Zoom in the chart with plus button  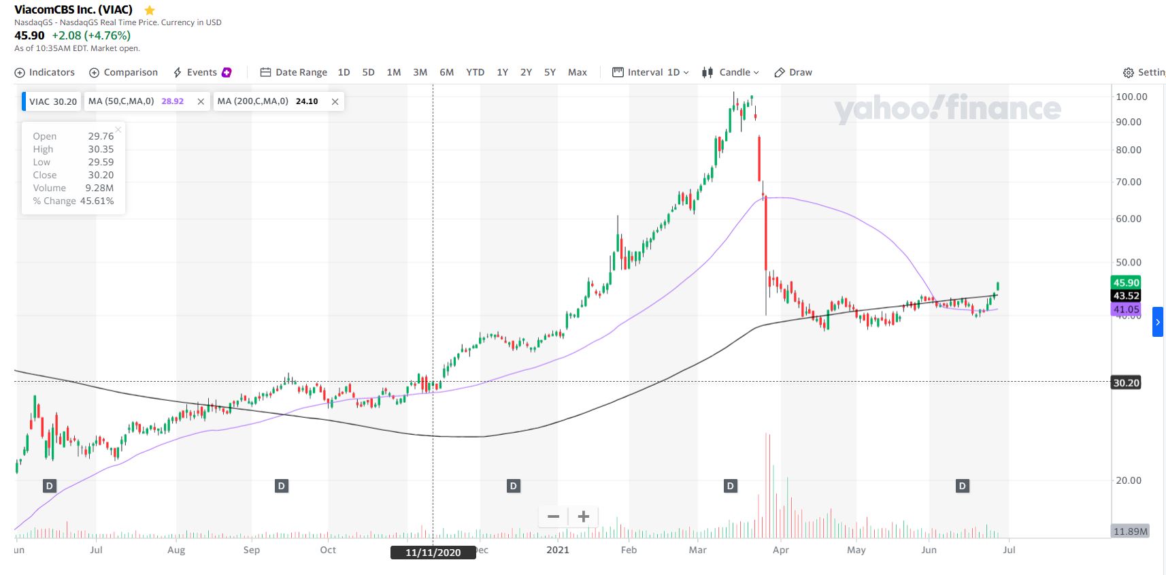pyautogui.click(x=583, y=516)
